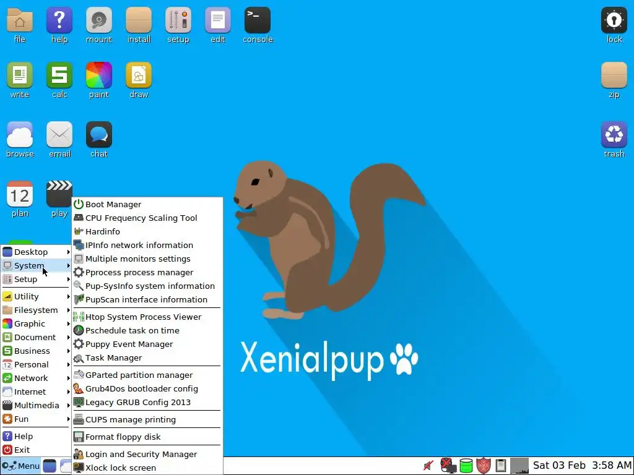Expand the Multimedia submenu

(36, 406)
